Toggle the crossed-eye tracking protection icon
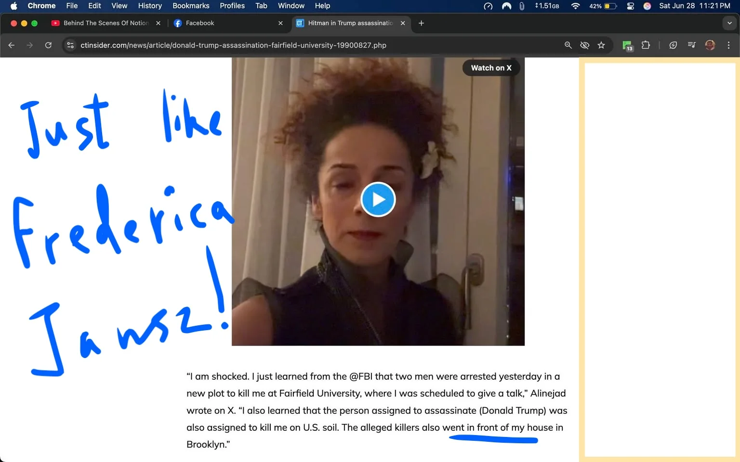The height and width of the screenshot is (462, 740). pos(584,45)
